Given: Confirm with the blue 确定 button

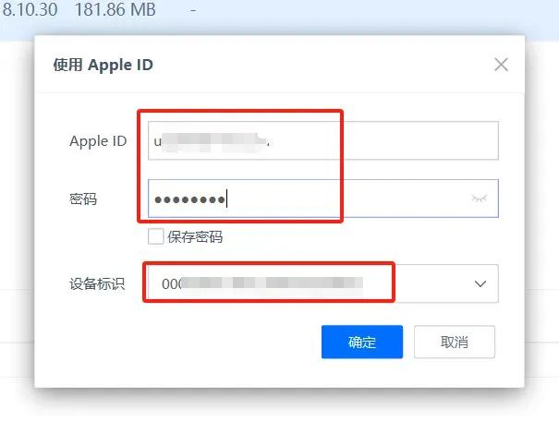Looking at the screenshot, I should click(x=362, y=342).
